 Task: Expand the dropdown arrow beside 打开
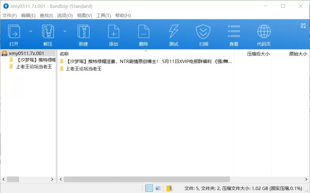pyautogui.click(x=31, y=31)
